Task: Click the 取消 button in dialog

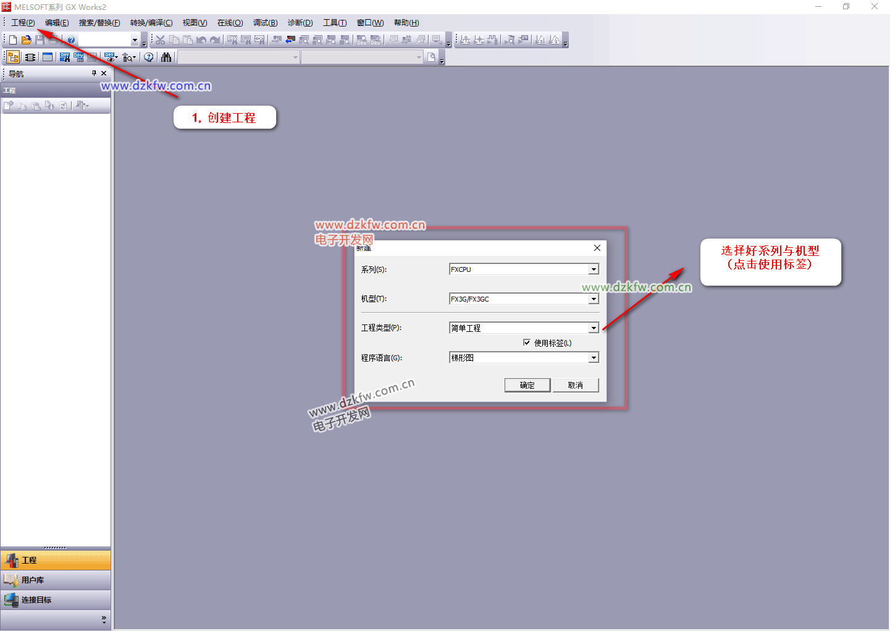Action: pos(576,385)
